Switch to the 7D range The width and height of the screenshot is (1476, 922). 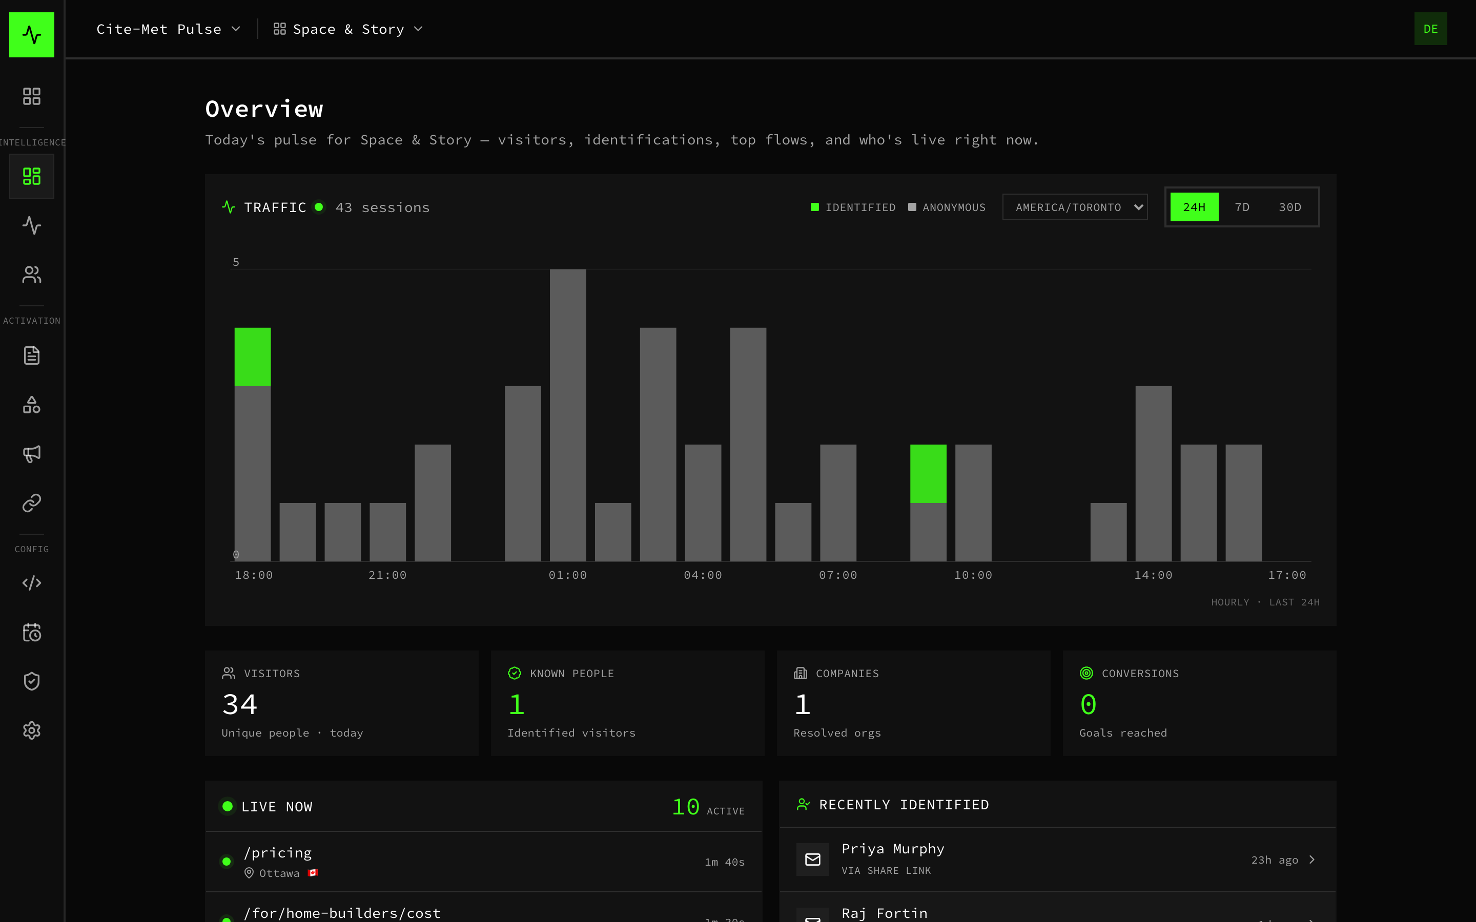pyautogui.click(x=1242, y=207)
